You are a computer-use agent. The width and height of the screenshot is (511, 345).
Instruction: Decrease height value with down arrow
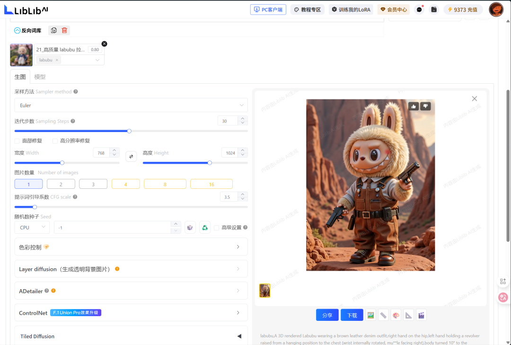click(242, 155)
